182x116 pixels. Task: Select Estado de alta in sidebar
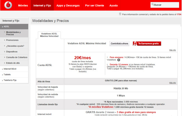13,63
